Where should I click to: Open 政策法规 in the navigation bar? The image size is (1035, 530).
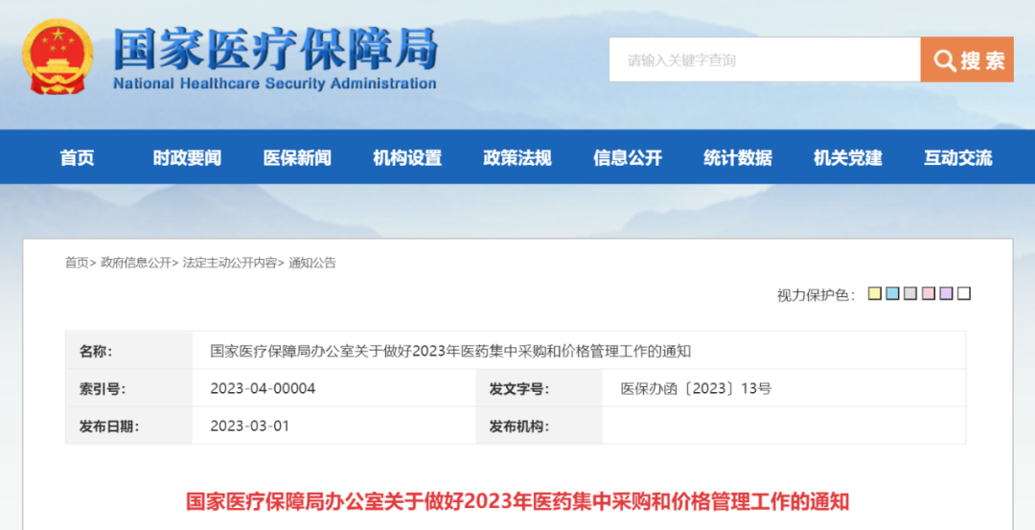pyautogui.click(x=517, y=158)
